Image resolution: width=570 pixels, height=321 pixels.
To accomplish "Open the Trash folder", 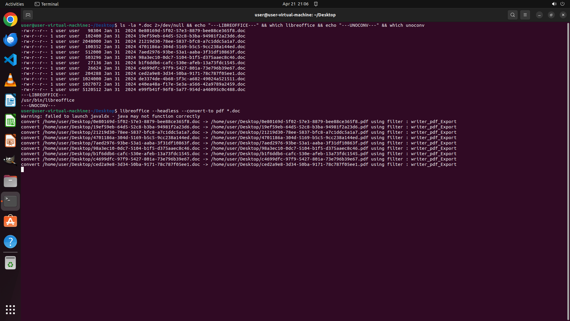I will coord(10,263).
